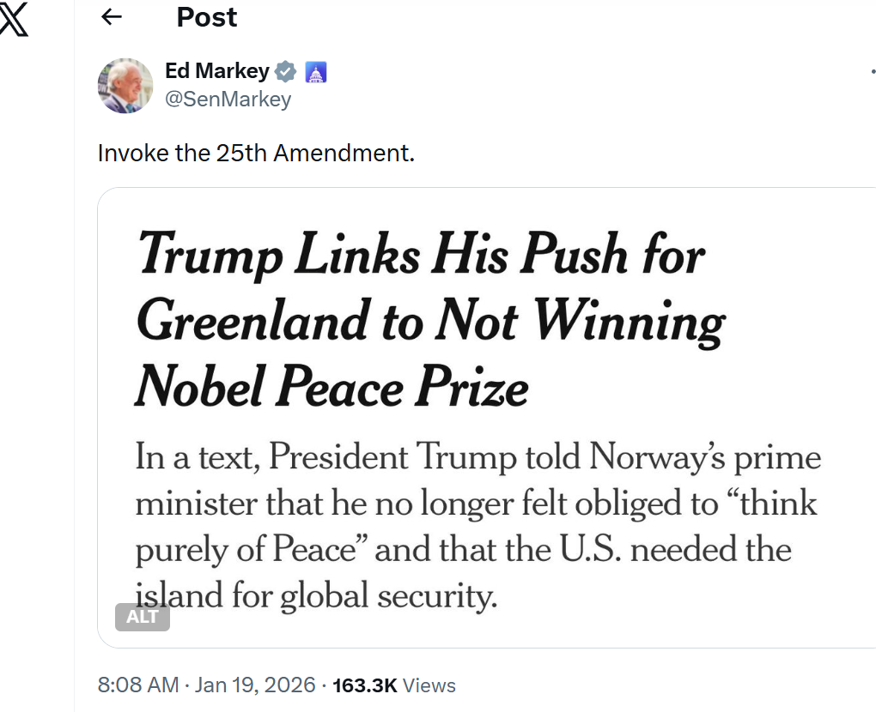876x712 pixels.
Task: Open the post's more options dots
Action: (x=872, y=74)
